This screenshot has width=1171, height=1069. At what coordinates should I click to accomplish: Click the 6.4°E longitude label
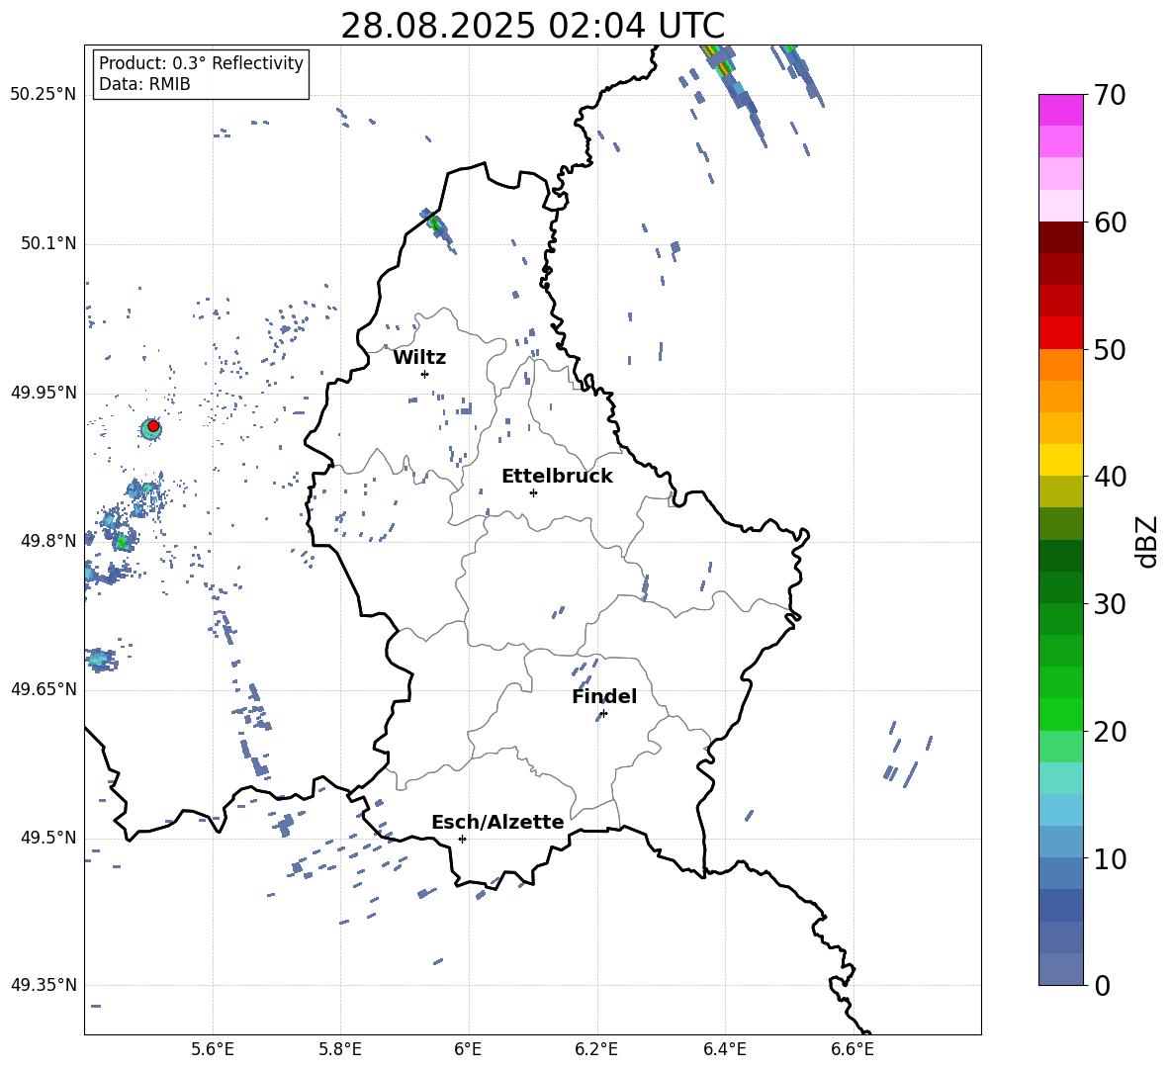[724, 1049]
